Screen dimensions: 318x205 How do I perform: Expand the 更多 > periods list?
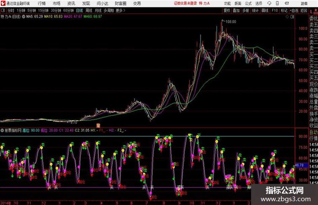click(120, 10)
